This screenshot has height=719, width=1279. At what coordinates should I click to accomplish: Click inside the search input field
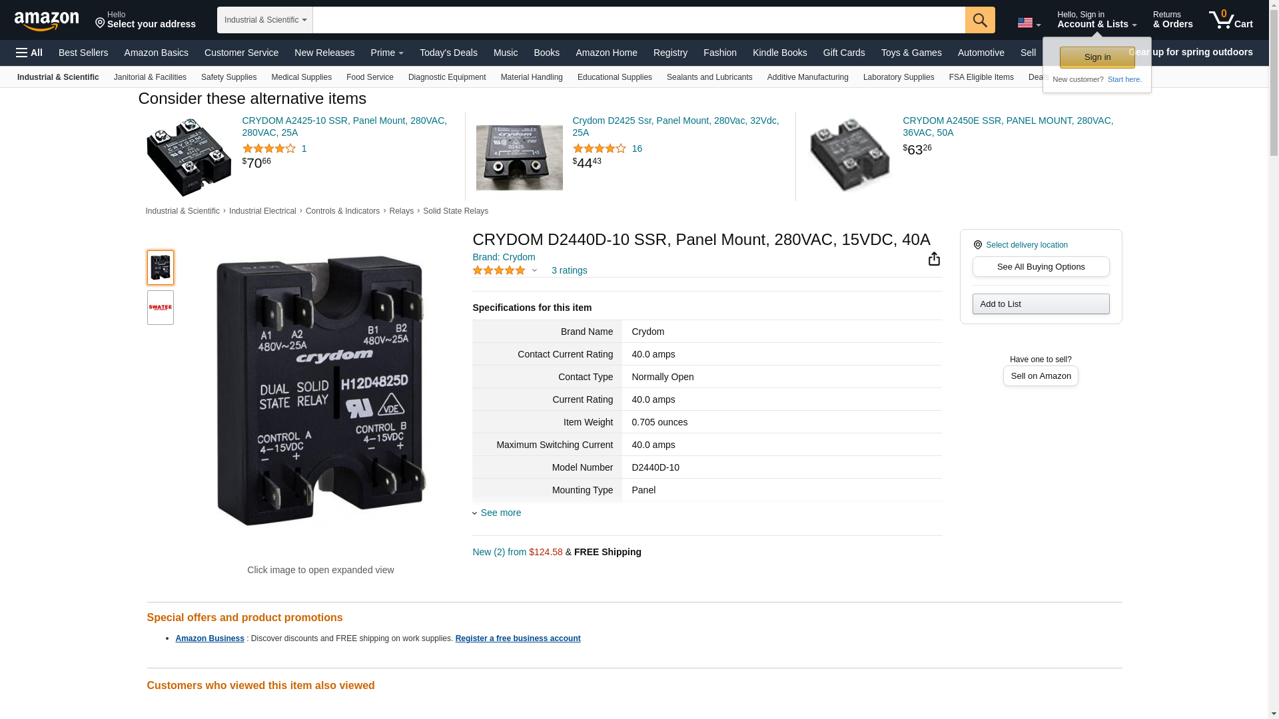click(638, 20)
